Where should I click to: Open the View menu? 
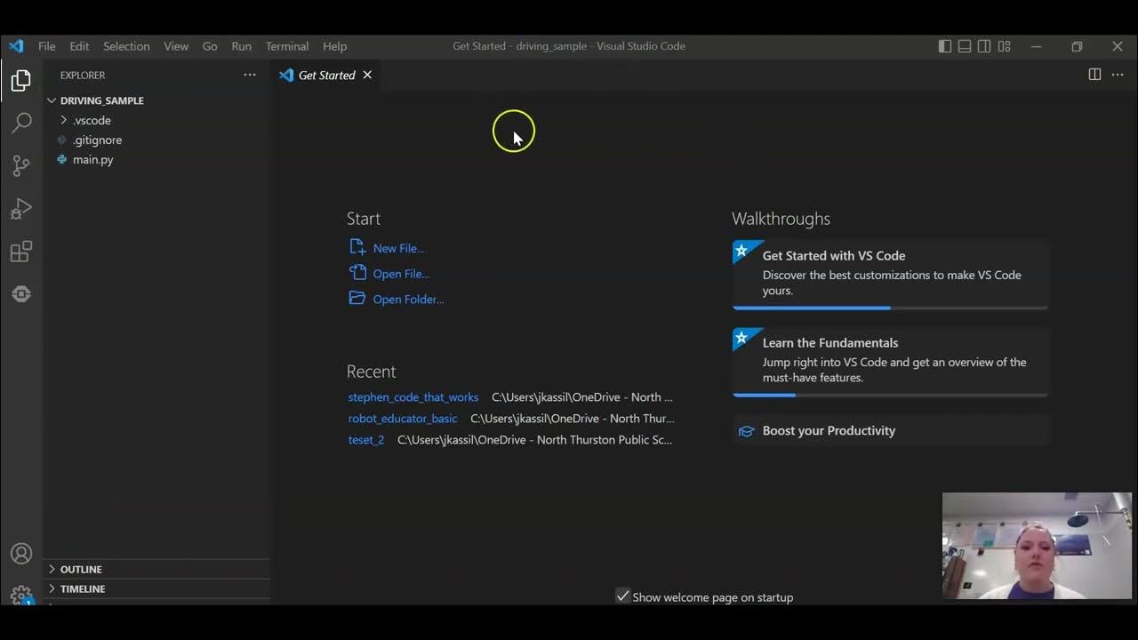click(x=176, y=46)
